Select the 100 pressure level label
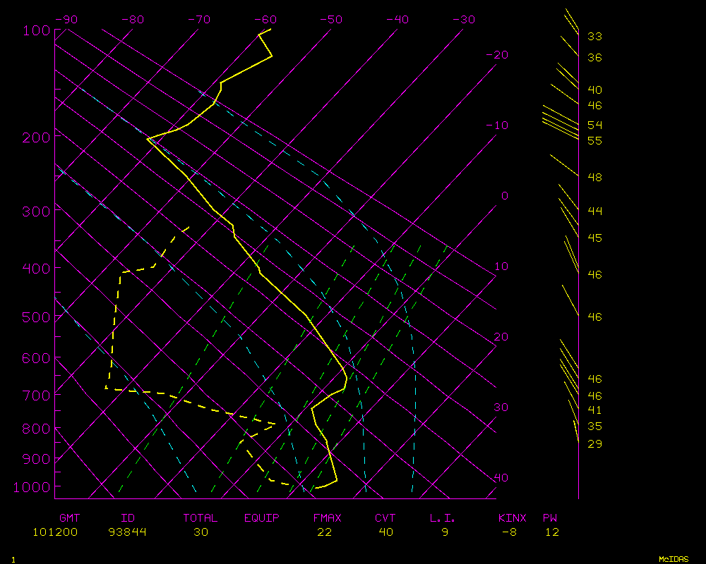Screen dimensions: 706x564 pyautogui.click(x=35, y=30)
